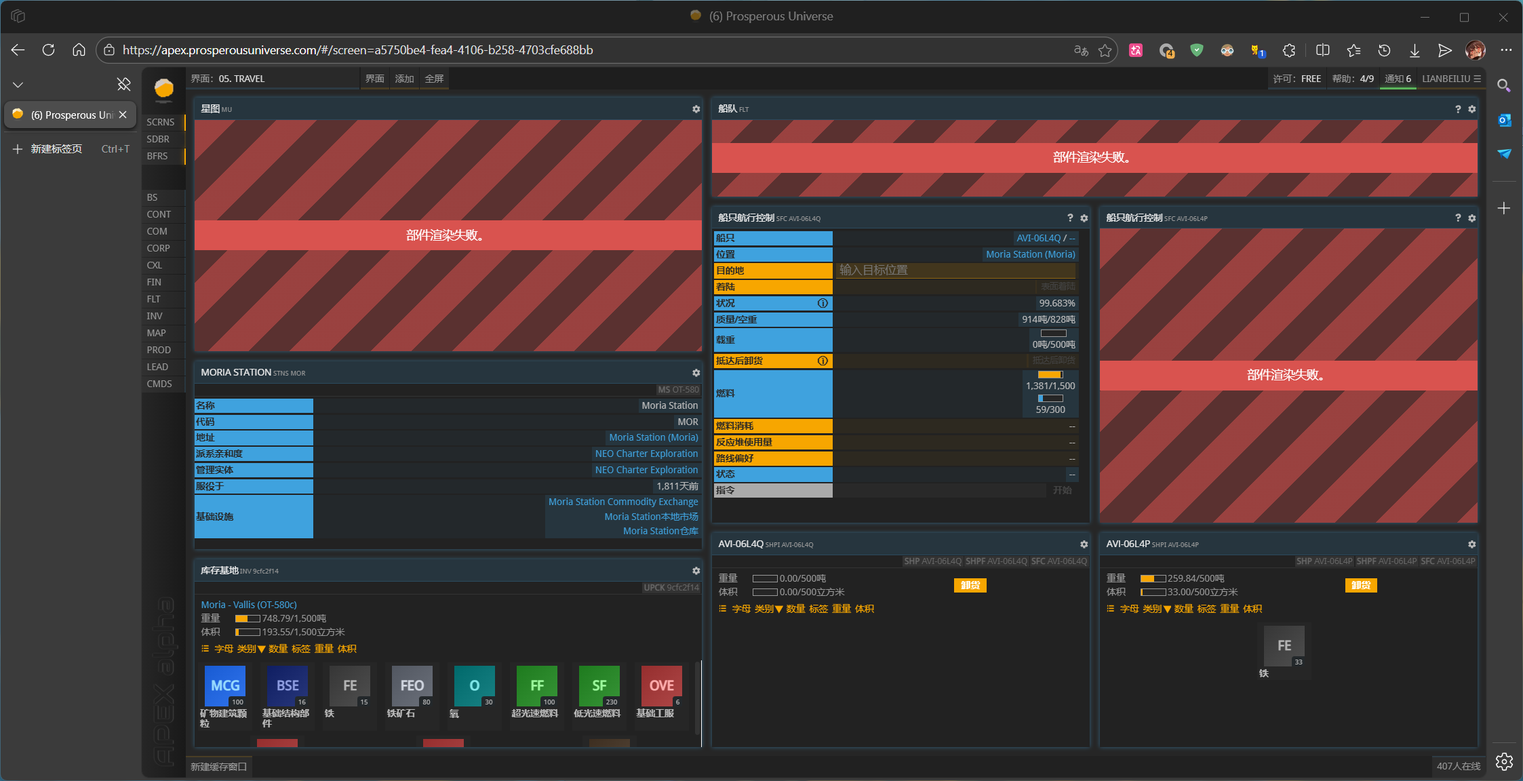Click 输入目标位置 destination input field
This screenshot has width=1523, height=781.
click(x=956, y=270)
